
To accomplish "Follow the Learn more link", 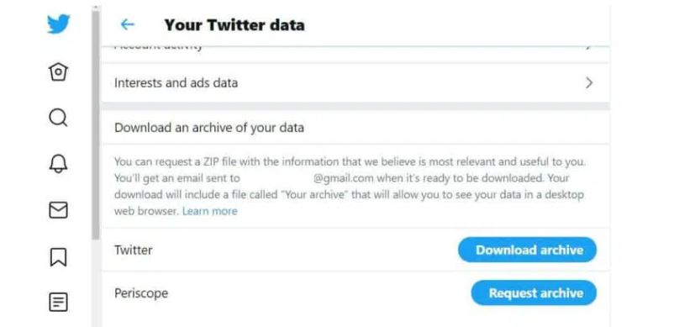I will pyautogui.click(x=210, y=211).
